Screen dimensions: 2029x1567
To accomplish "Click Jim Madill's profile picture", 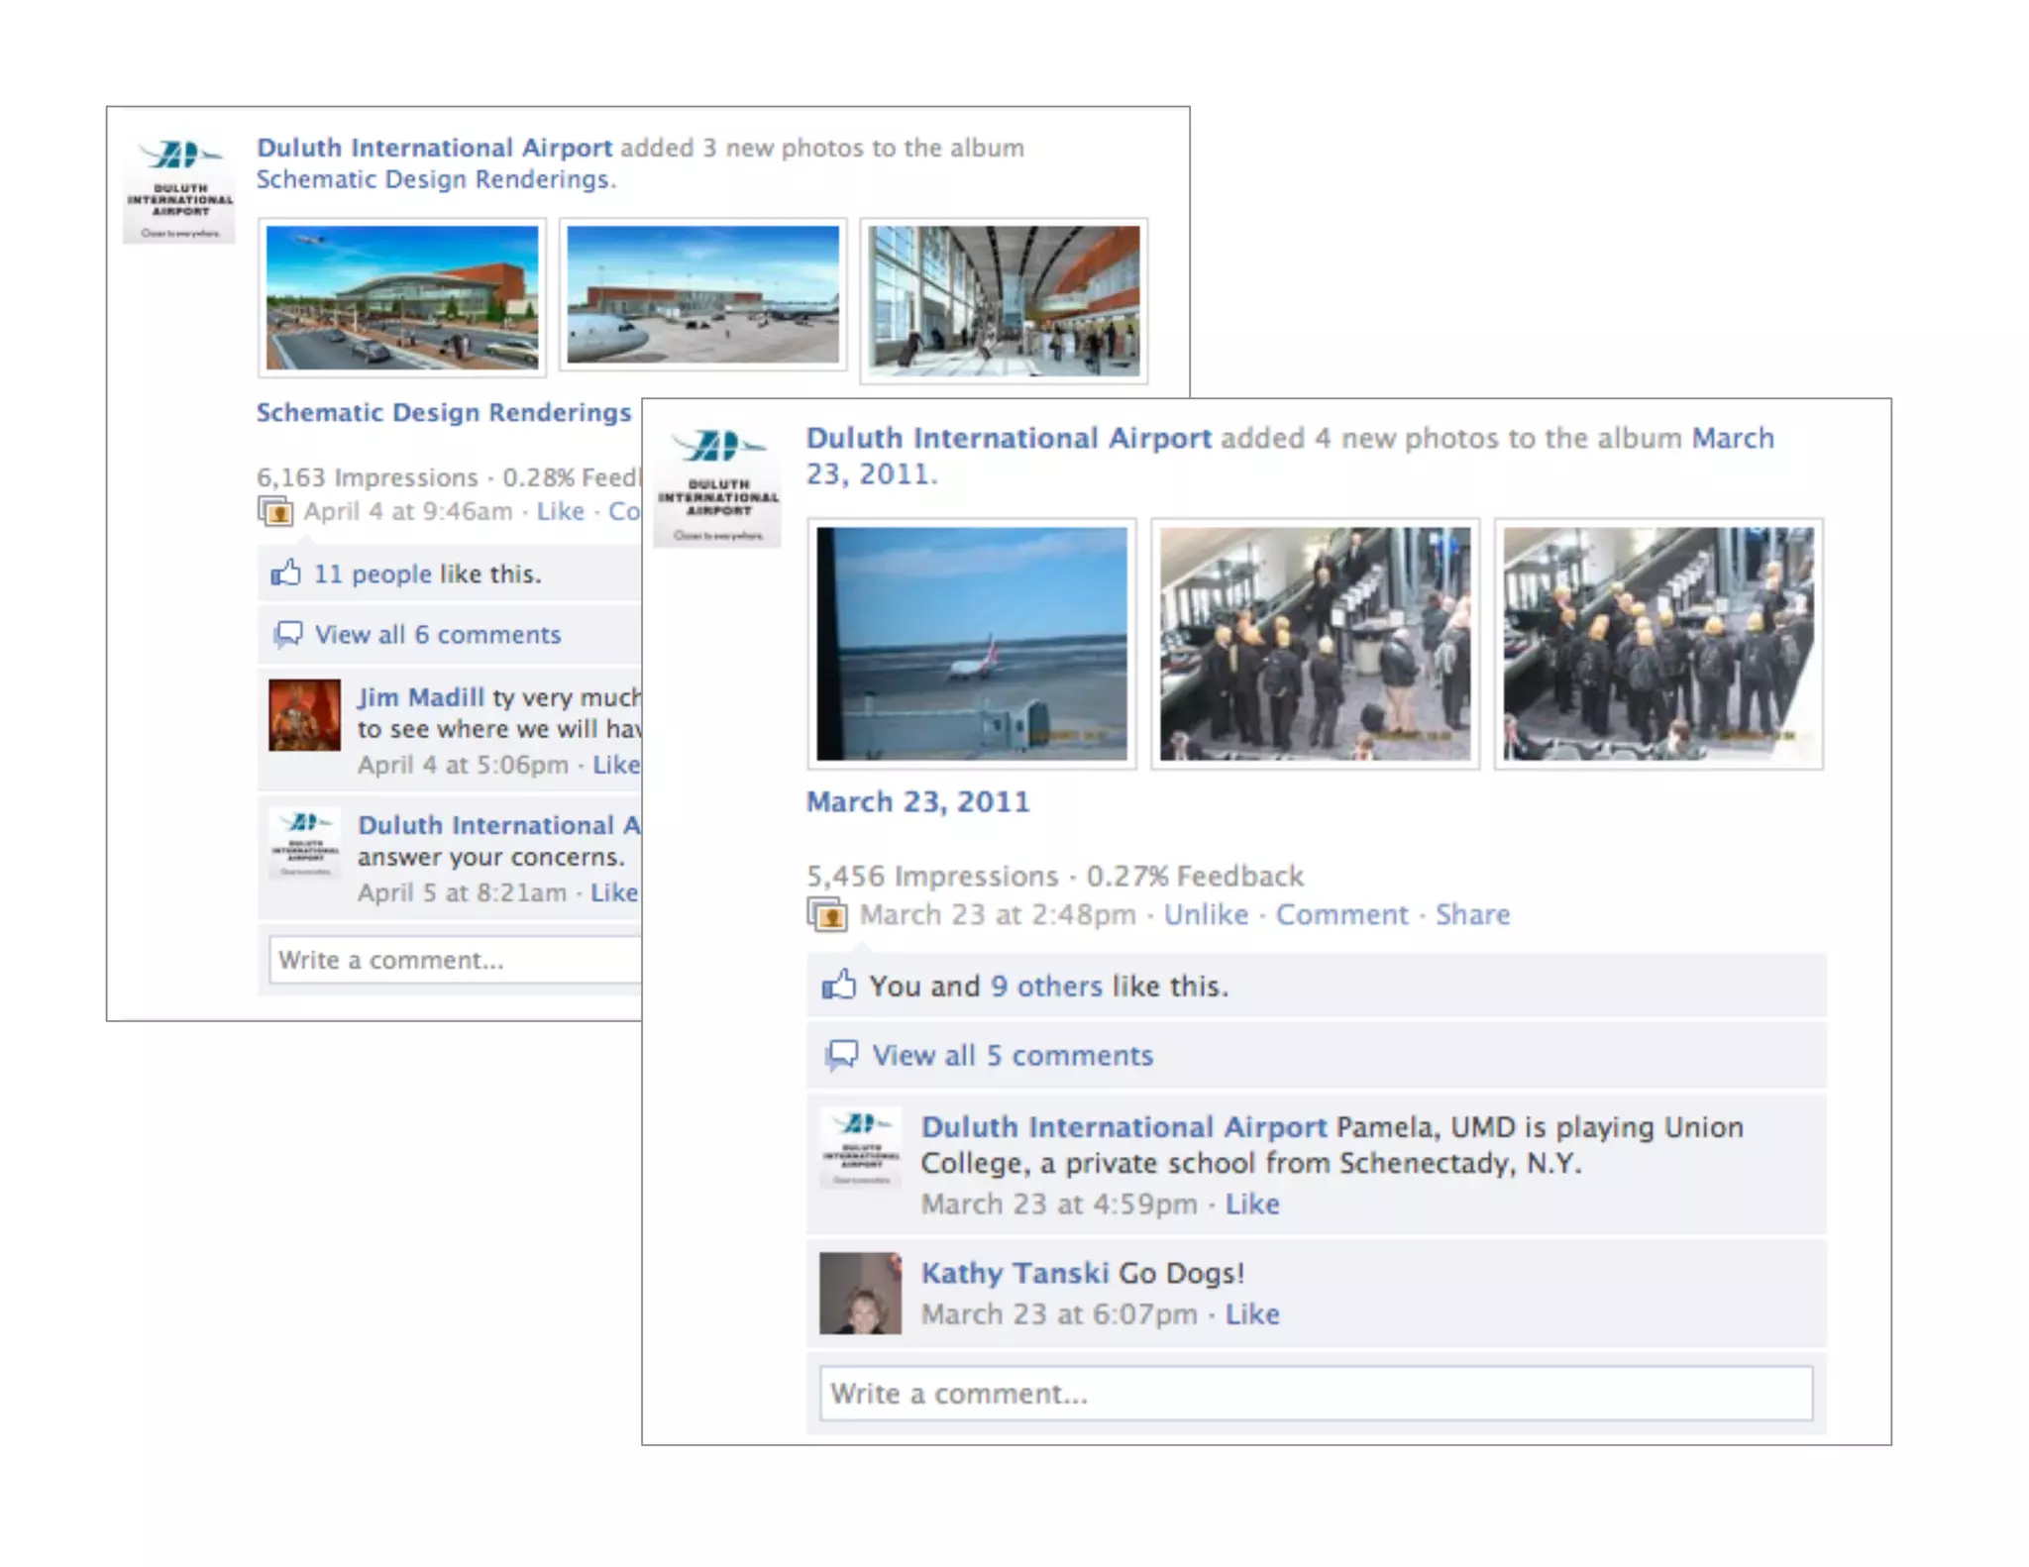I will pyautogui.click(x=305, y=715).
